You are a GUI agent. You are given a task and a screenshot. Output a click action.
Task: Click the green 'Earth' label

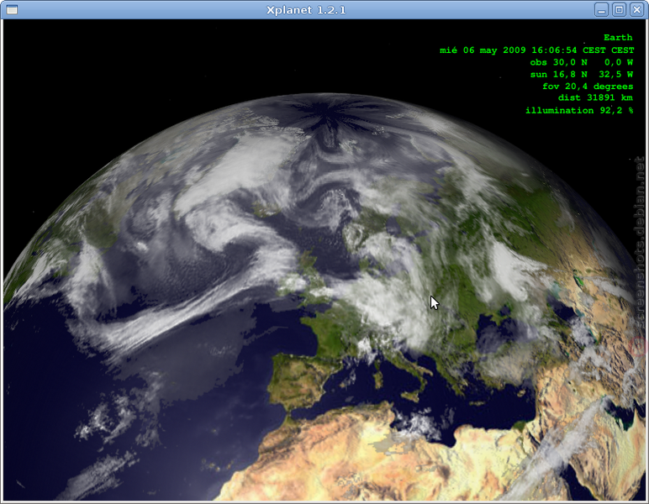click(x=618, y=38)
